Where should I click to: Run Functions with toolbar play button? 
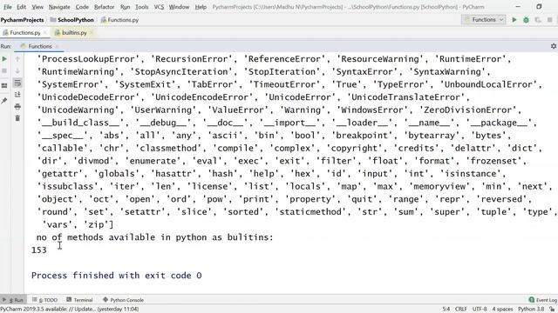[514, 20]
